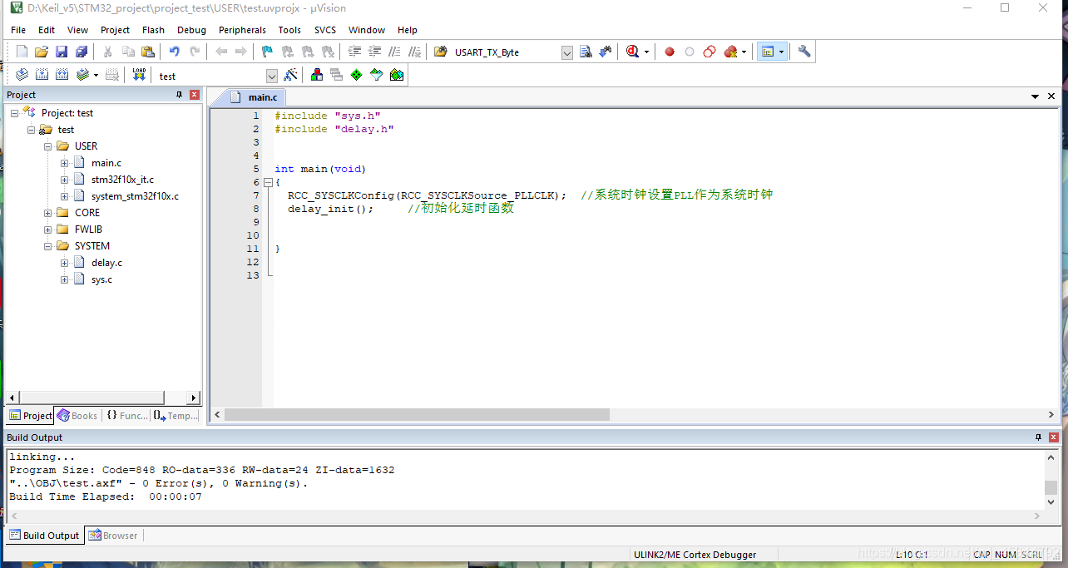This screenshot has height=568, width=1068.
Task: Open the Flash menu
Action: tap(153, 30)
